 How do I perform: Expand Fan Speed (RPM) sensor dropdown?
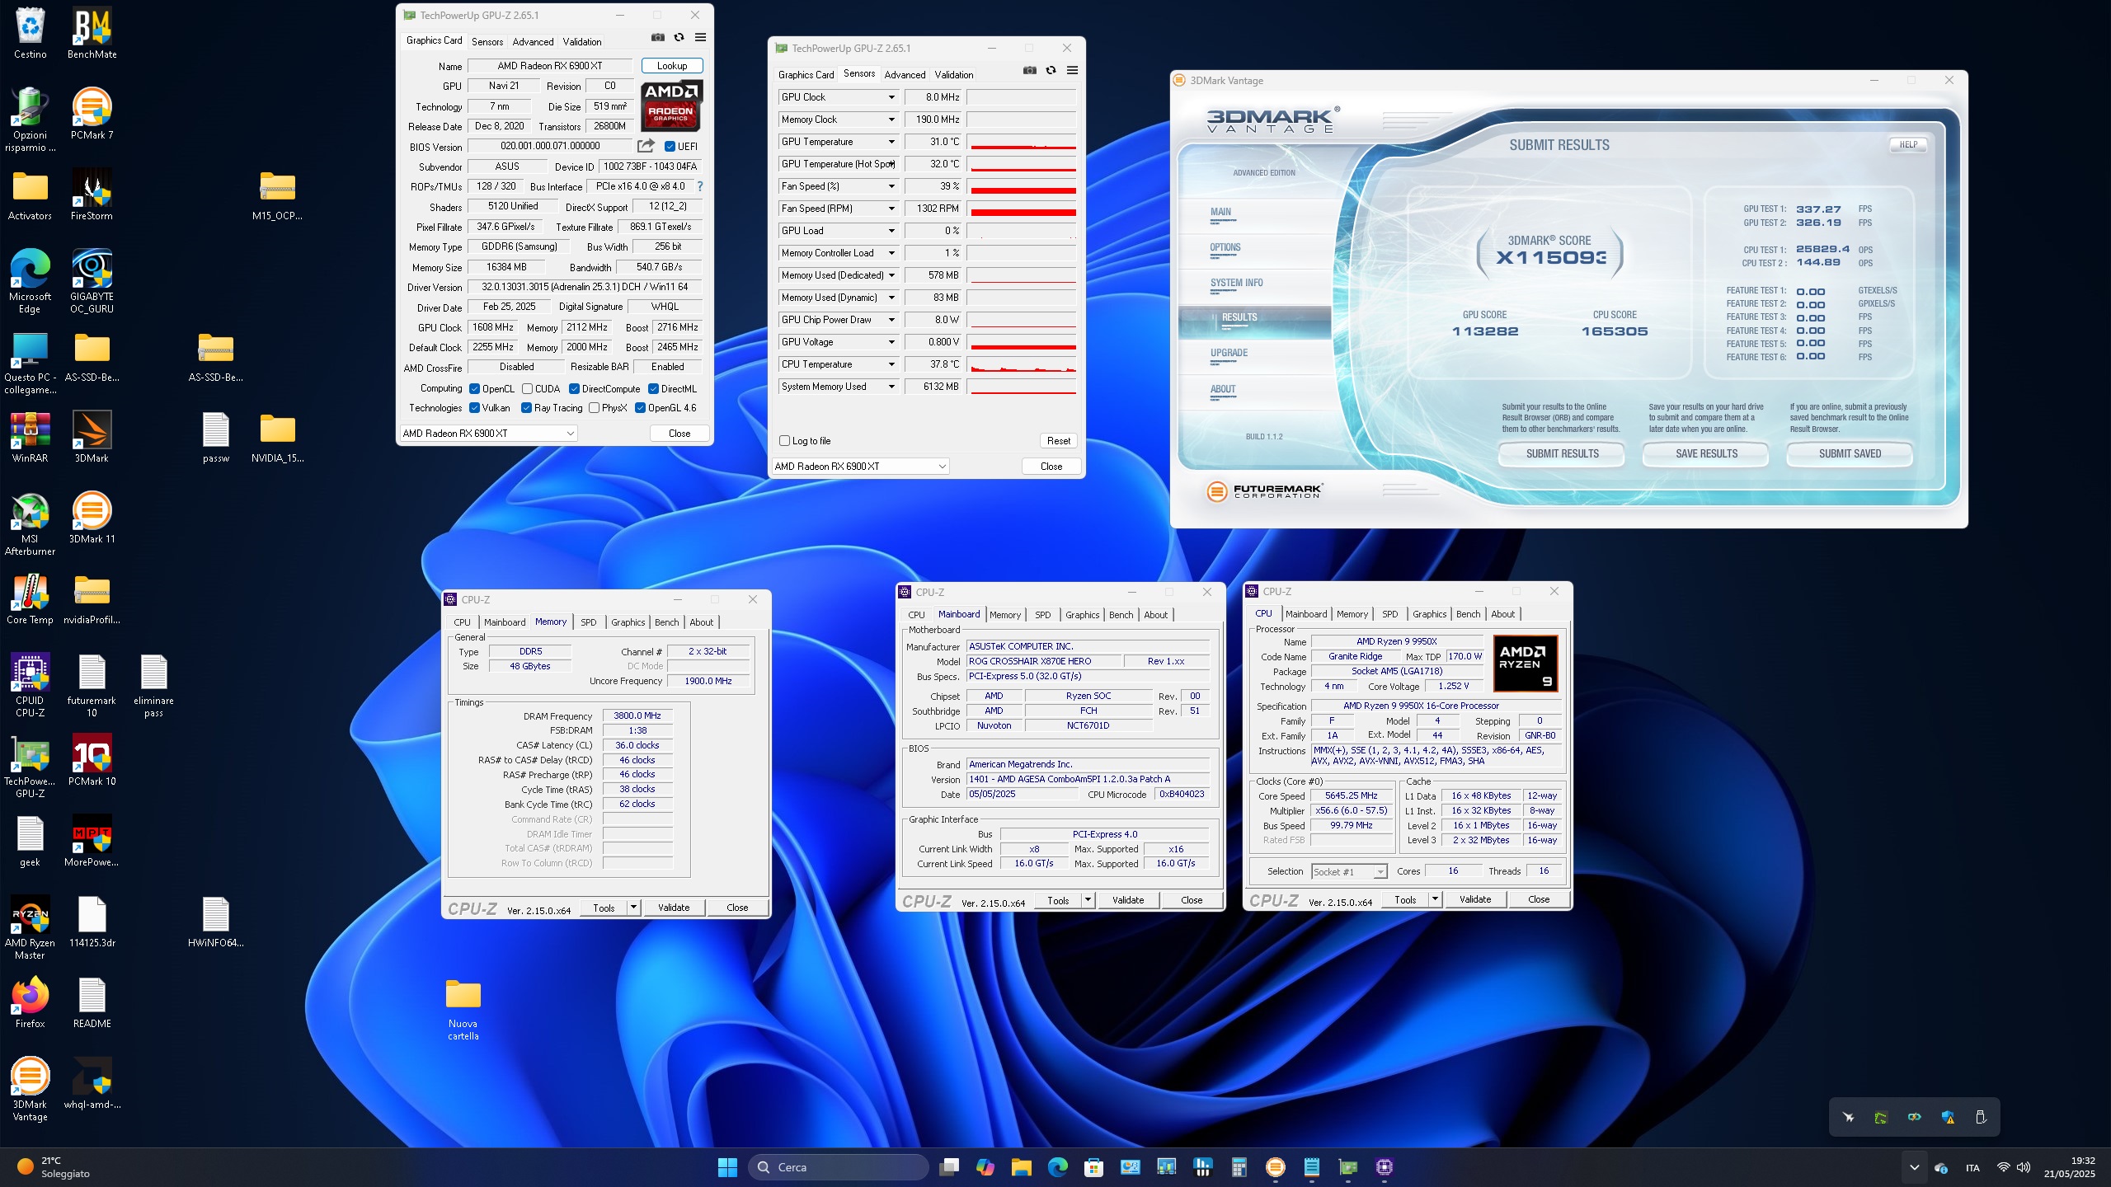(891, 209)
